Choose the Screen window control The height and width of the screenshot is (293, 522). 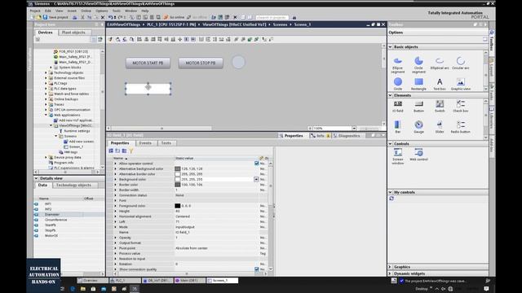pos(397,156)
